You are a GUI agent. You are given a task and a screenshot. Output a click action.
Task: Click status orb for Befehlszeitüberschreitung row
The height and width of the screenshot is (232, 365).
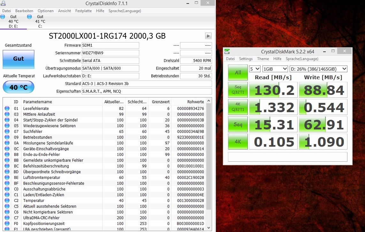point(7,166)
